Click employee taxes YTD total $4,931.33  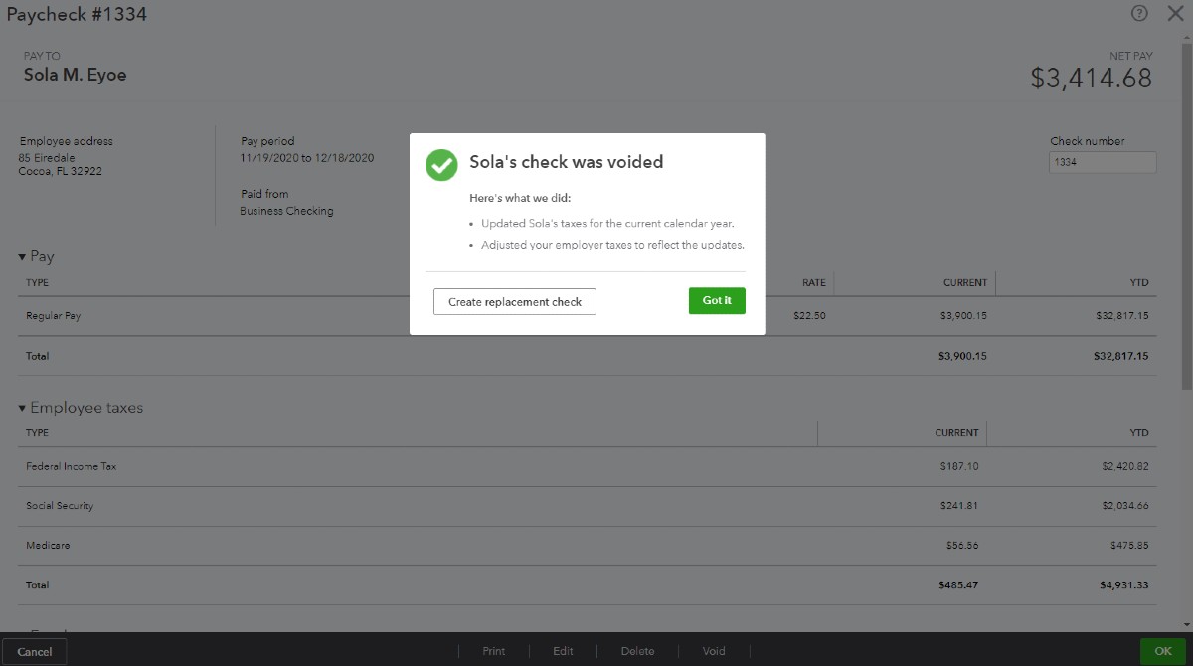pos(1126,585)
